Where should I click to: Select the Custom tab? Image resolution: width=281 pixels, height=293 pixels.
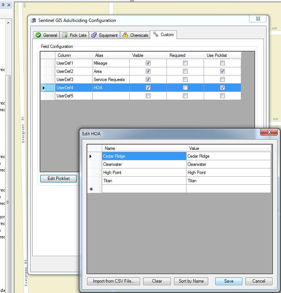[x=164, y=35]
